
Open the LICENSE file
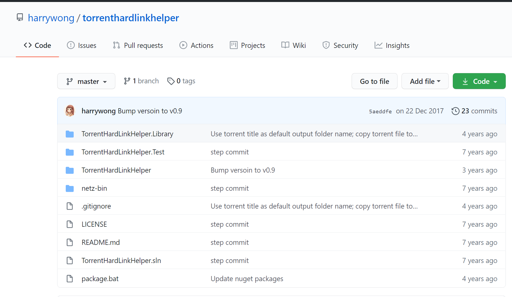coord(94,224)
